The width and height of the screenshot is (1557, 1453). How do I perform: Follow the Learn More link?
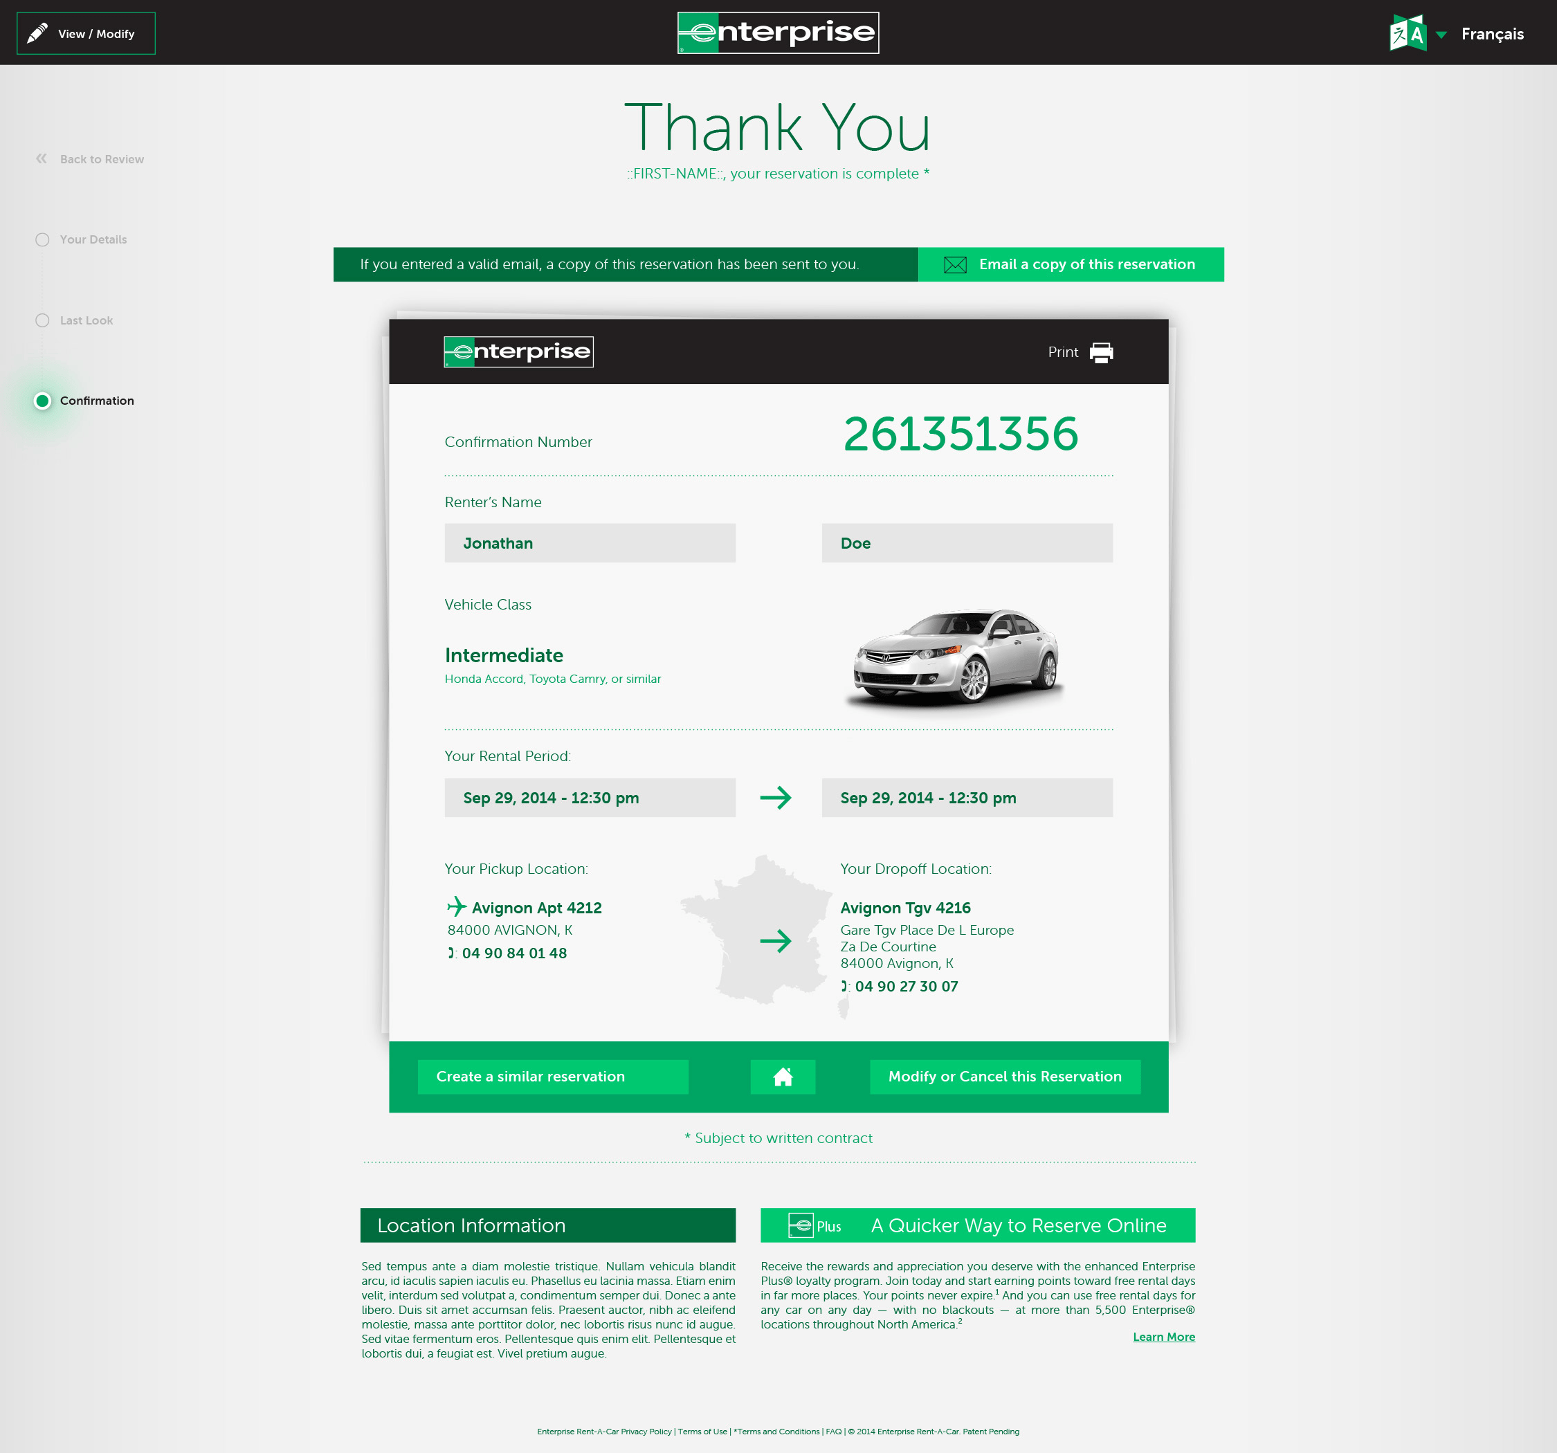point(1163,1337)
